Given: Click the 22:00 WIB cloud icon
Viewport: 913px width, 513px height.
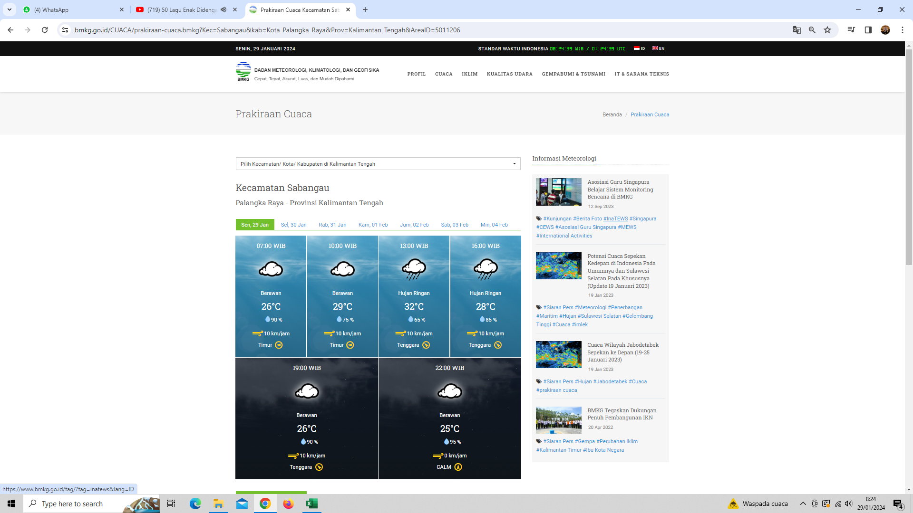Looking at the screenshot, I should click(x=450, y=391).
